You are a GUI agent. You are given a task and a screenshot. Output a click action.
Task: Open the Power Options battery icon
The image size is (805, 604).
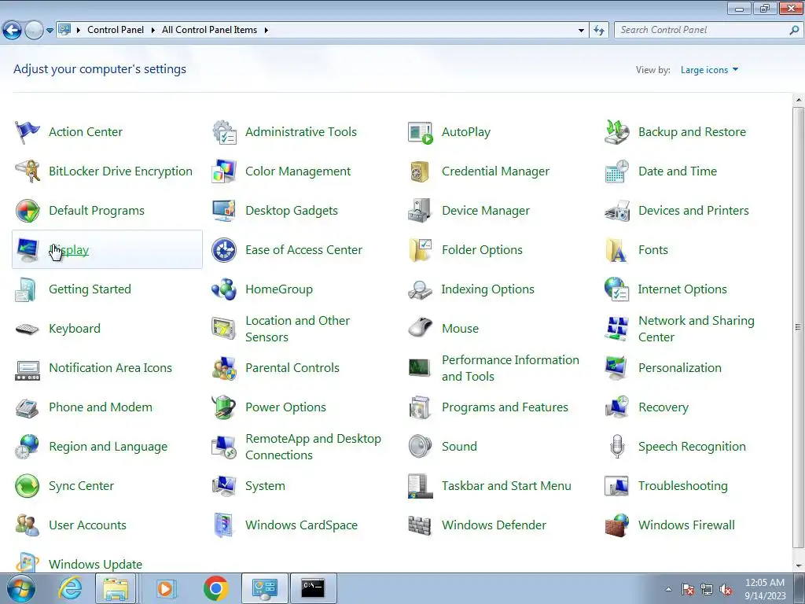224,407
